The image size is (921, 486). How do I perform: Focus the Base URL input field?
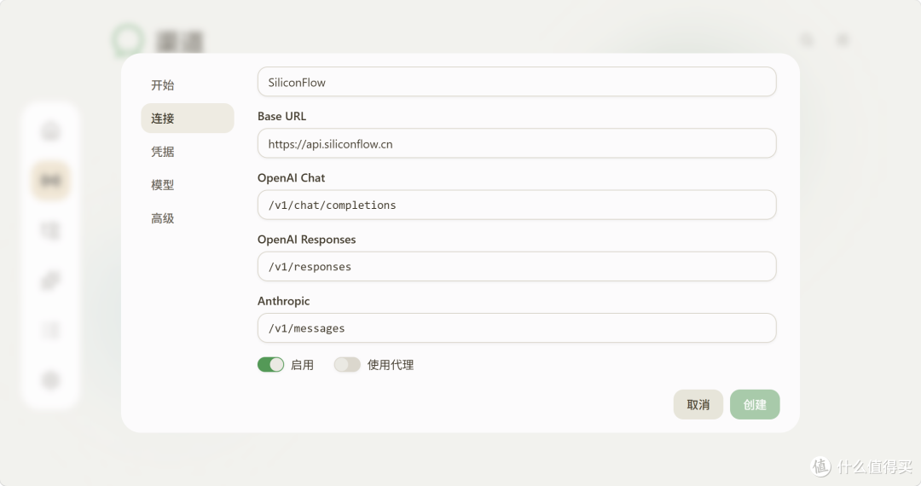517,143
